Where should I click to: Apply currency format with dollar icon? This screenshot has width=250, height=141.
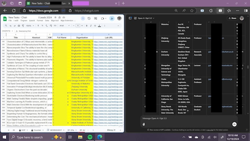pos(38,25)
